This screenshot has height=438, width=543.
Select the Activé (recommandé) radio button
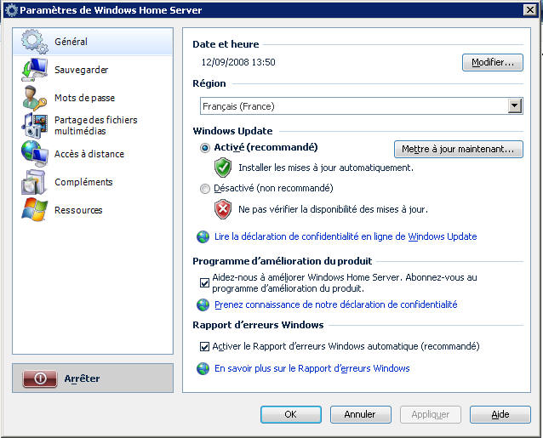coord(205,148)
